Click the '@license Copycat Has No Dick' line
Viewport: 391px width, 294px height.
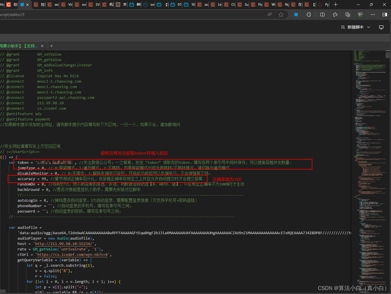coord(40,76)
